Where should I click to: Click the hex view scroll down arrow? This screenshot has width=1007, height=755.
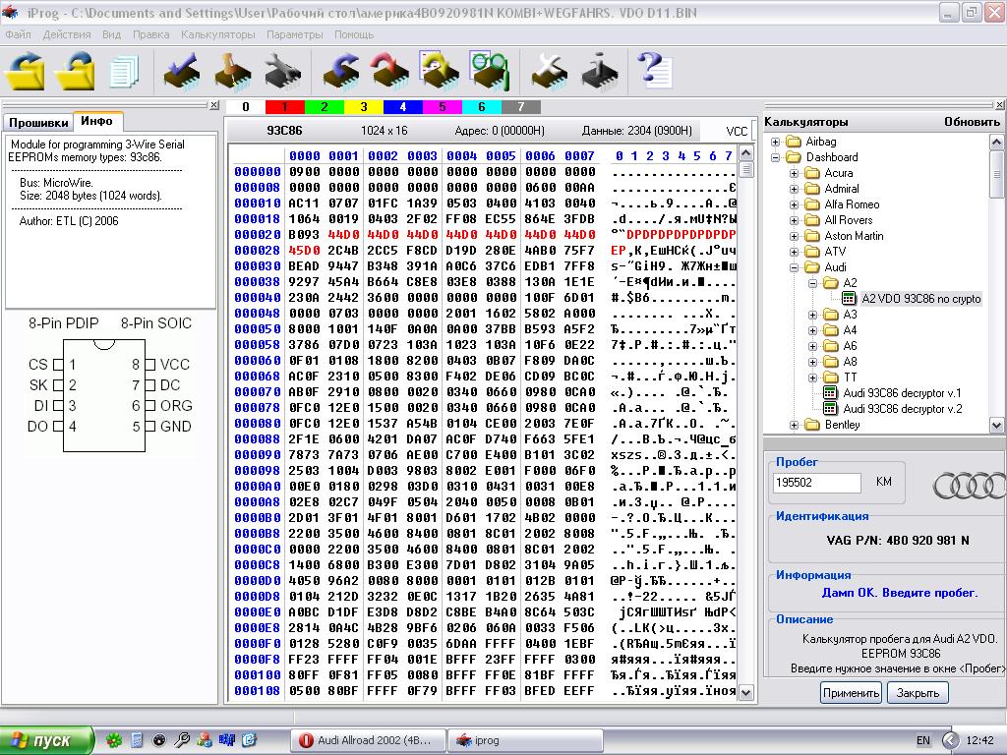point(745,693)
